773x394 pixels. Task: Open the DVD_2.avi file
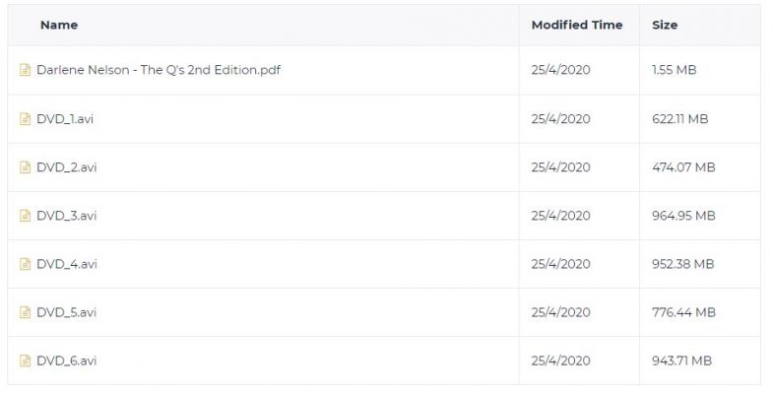point(67,167)
